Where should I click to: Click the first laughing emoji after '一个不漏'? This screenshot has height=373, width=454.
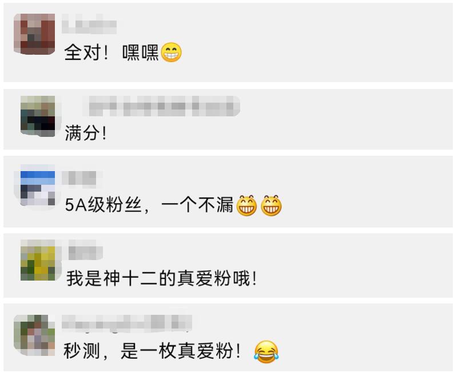pyautogui.click(x=246, y=205)
